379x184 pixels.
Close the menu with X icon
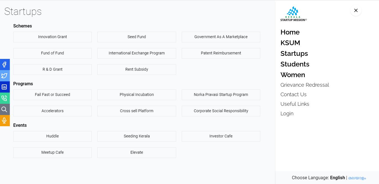[356, 10]
